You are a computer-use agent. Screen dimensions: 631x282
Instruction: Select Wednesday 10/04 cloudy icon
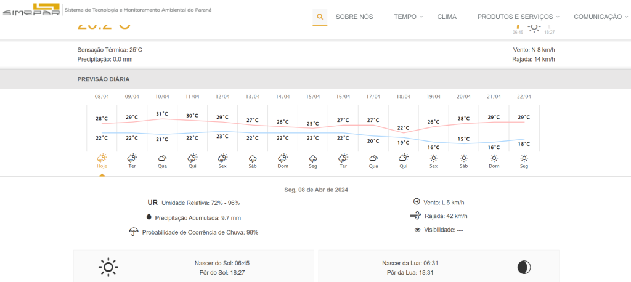(162, 158)
